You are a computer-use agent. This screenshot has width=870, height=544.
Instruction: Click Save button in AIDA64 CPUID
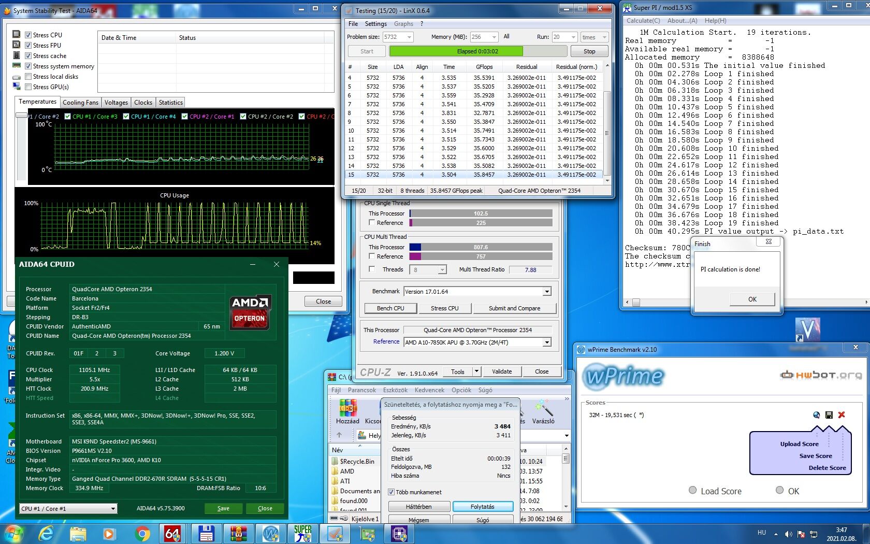click(223, 508)
